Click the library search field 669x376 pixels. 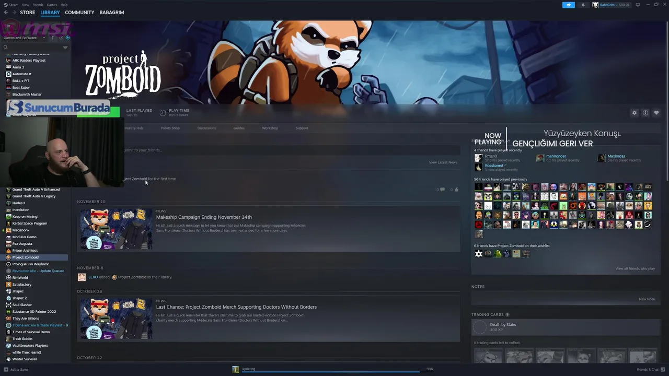coord(31,48)
